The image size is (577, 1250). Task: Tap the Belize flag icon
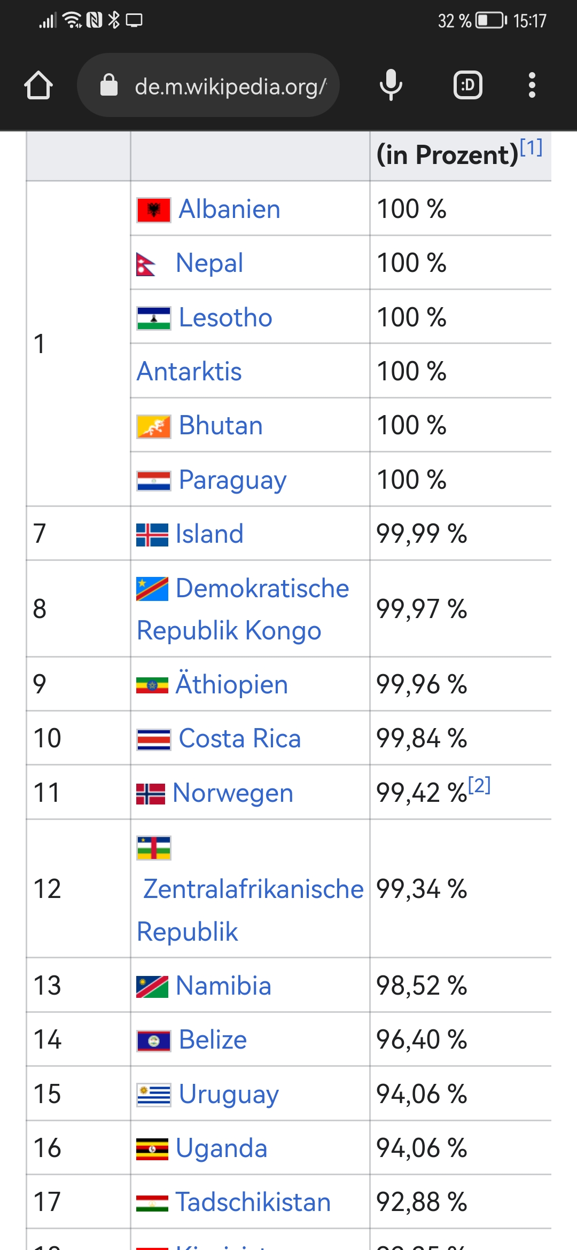154,1041
